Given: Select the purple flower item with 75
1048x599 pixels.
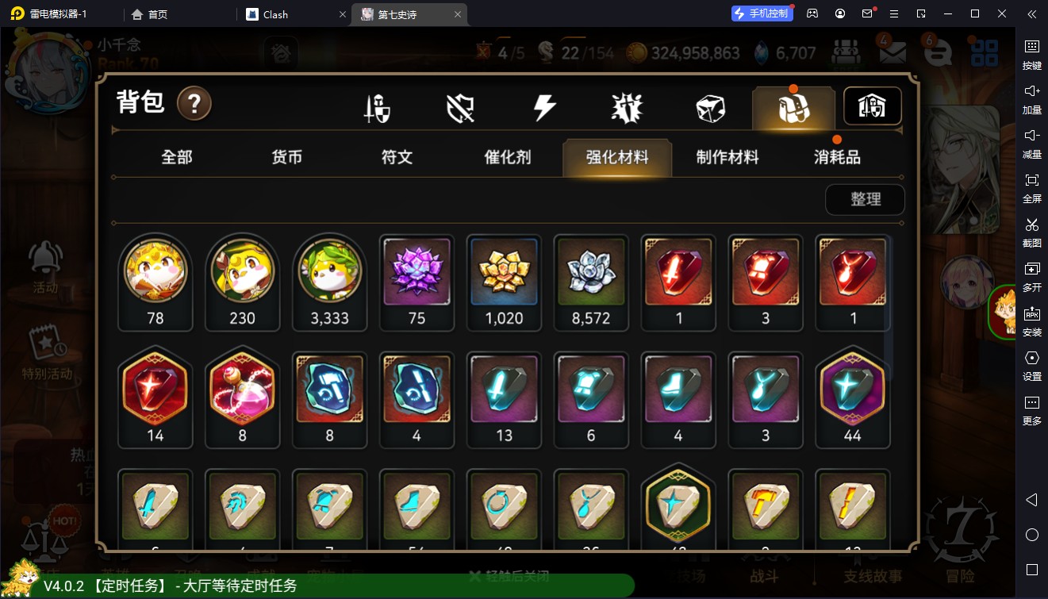Looking at the screenshot, I should coord(417,282).
